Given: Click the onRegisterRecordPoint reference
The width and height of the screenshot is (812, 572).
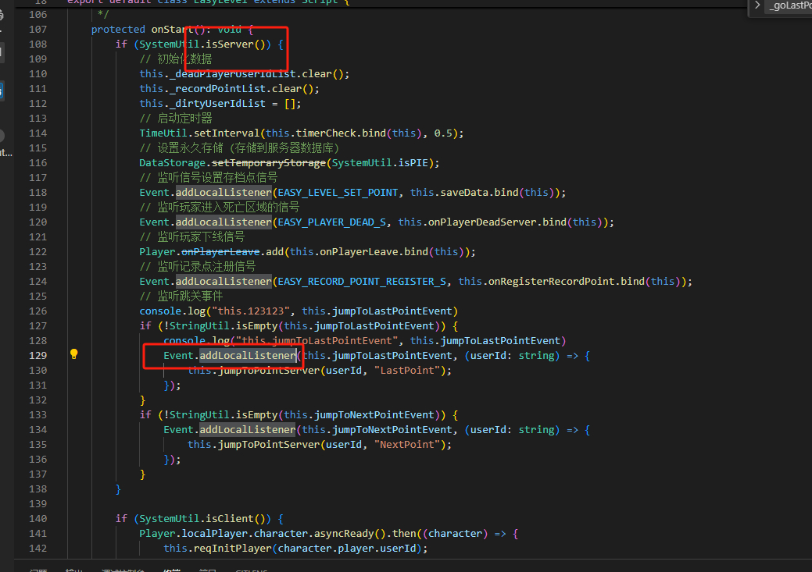Looking at the screenshot, I should 552,282.
